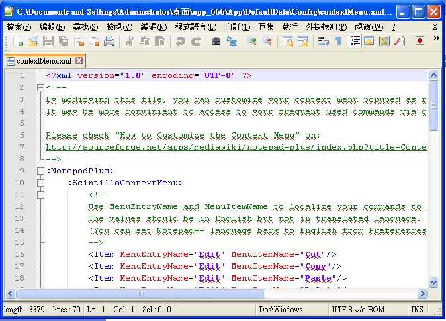
Task: Toggle the indent guide button
Action: coord(354,41)
